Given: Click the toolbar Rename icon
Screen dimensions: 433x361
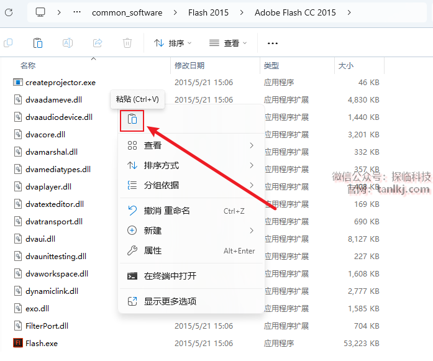Looking at the screenshot, I should tap(67, 43).
